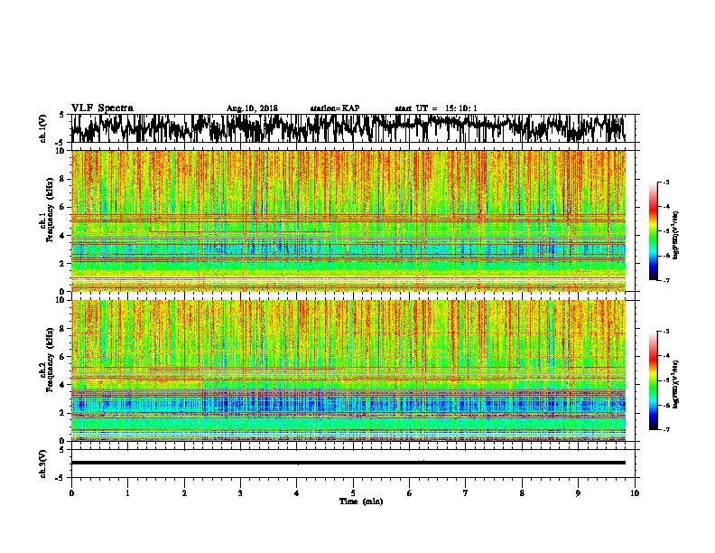Screen dimensions: 715x553
Task: Click the lower color scale bar for ch.2
Action: [x=654, y=380]
